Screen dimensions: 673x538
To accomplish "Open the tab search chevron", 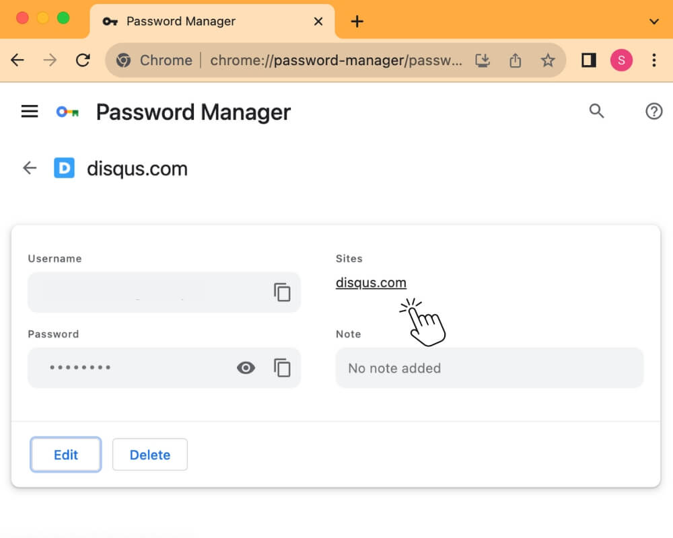I will 653,21.
